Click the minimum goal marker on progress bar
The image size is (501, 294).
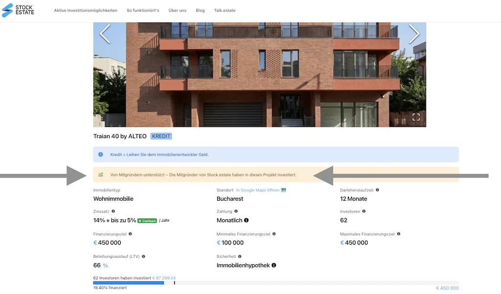coord(175,283)
